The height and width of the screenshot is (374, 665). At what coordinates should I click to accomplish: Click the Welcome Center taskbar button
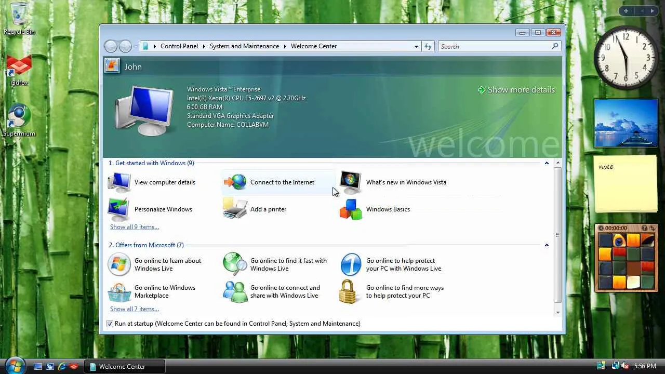coord(125,366)
